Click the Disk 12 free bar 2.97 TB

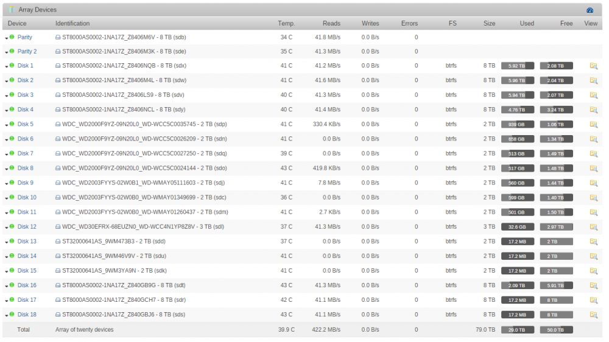click(556, 227)
